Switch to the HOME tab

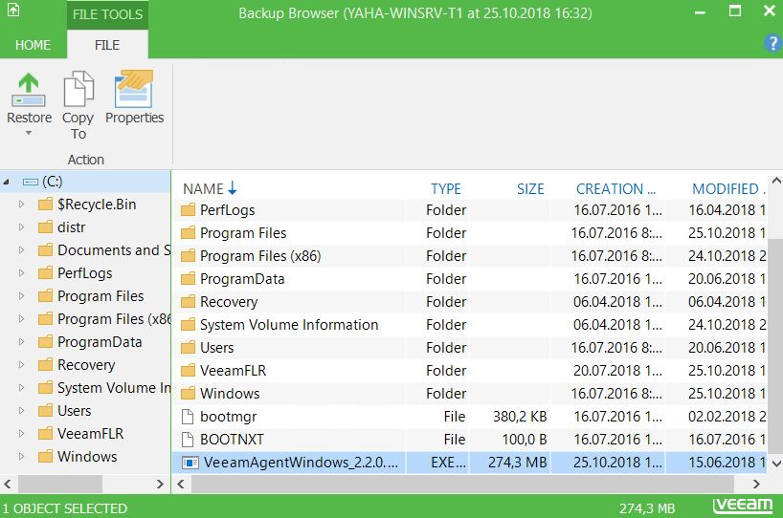coord(33,45)
